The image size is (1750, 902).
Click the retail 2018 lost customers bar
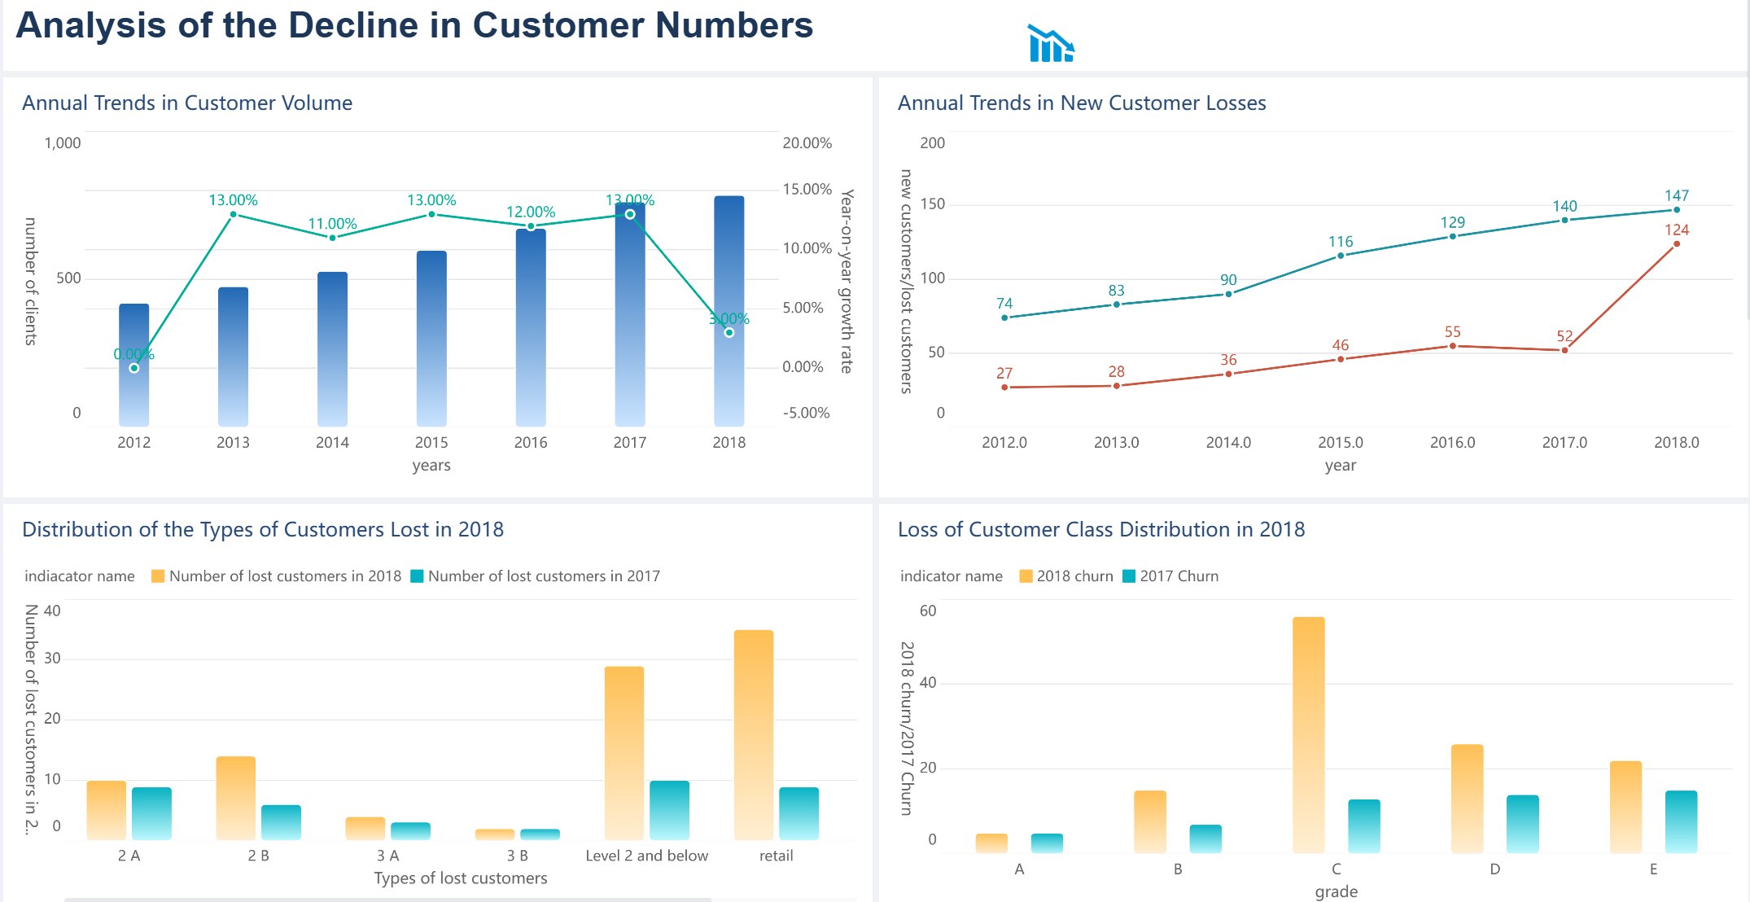[x=753, y=733]
